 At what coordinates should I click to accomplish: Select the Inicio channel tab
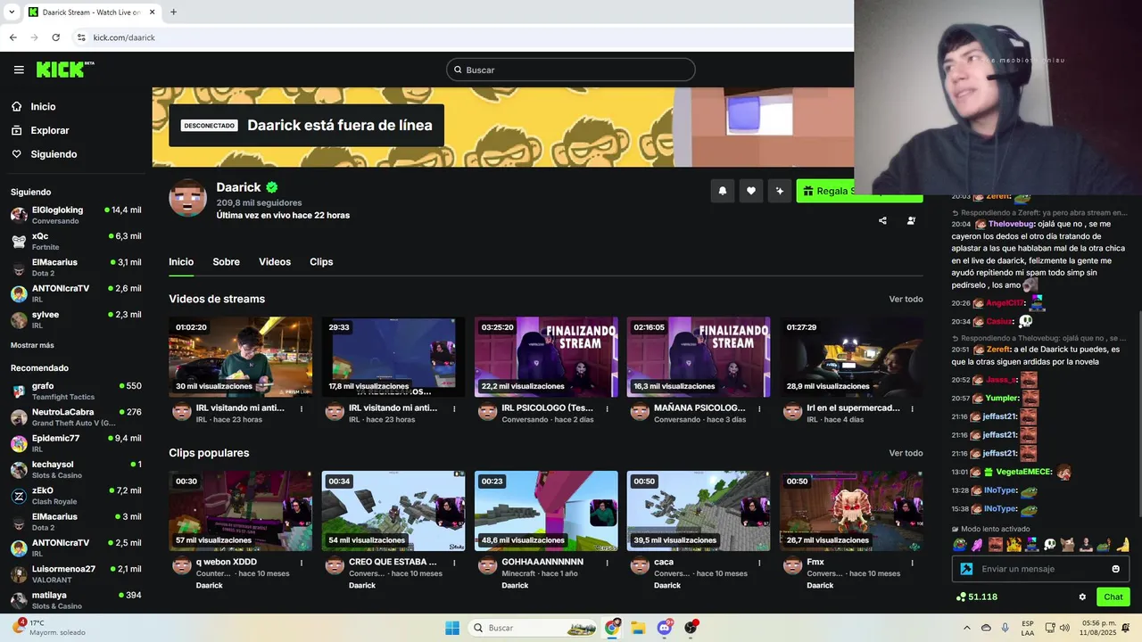181,262
